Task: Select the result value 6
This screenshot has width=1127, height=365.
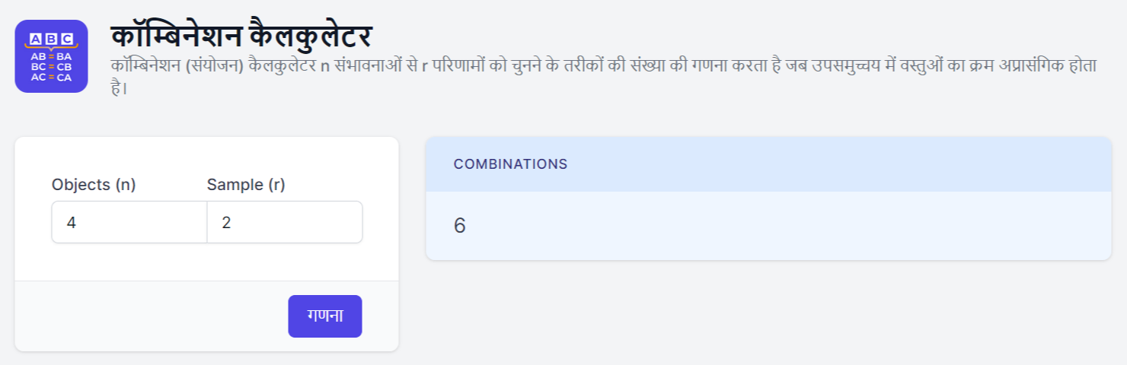Action: [460, 226]
